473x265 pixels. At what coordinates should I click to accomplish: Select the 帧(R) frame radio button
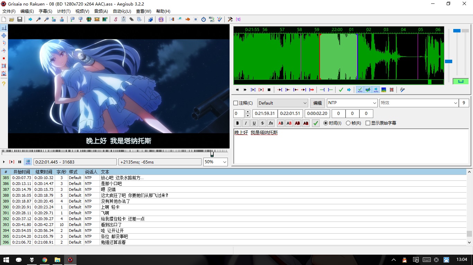348,123
